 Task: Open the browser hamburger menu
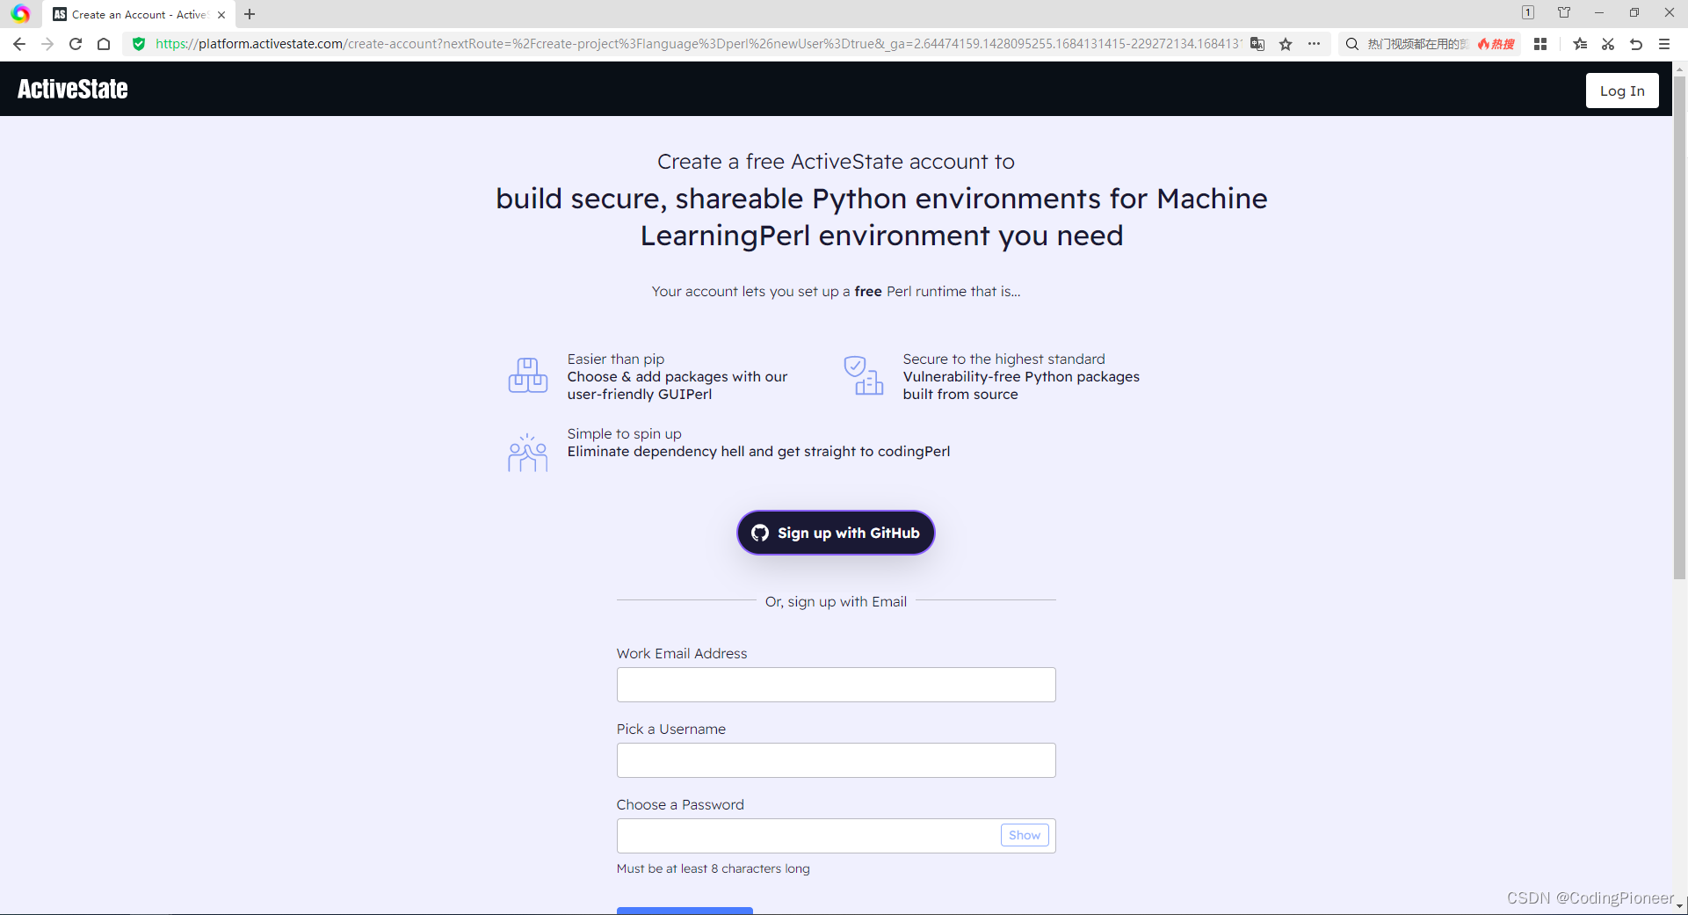pos(1664,44)
